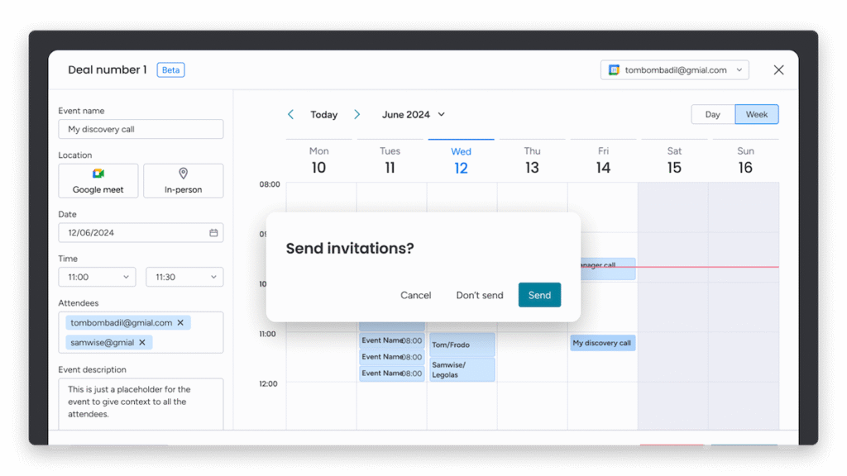The image size is (847, 476).
Task: Open the first Event Name entry on Tuesday
Action: 391,340
